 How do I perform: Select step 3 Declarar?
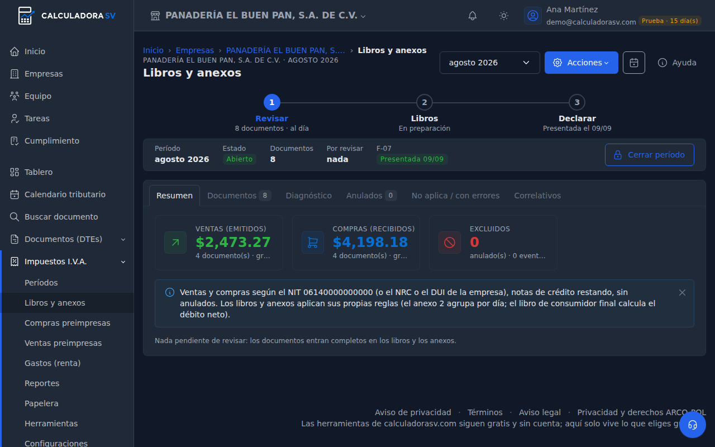pos(577,113)
